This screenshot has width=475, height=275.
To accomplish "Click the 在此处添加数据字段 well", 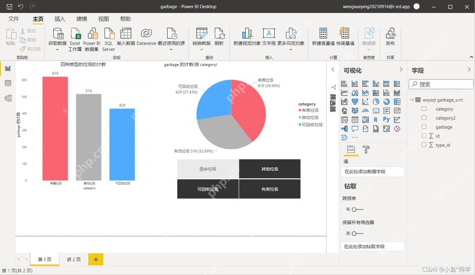I will click(x=372, y=171).
